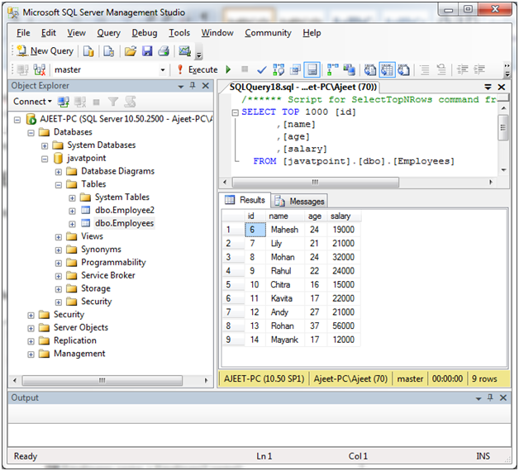Select Results to Text icon
The image size is (519, 471).
[370, 70]
